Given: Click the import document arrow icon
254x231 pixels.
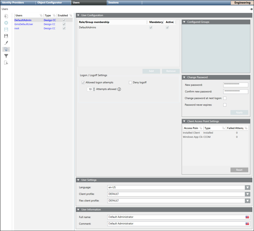Looking at the screenshot, I should (x=6, y=63).
